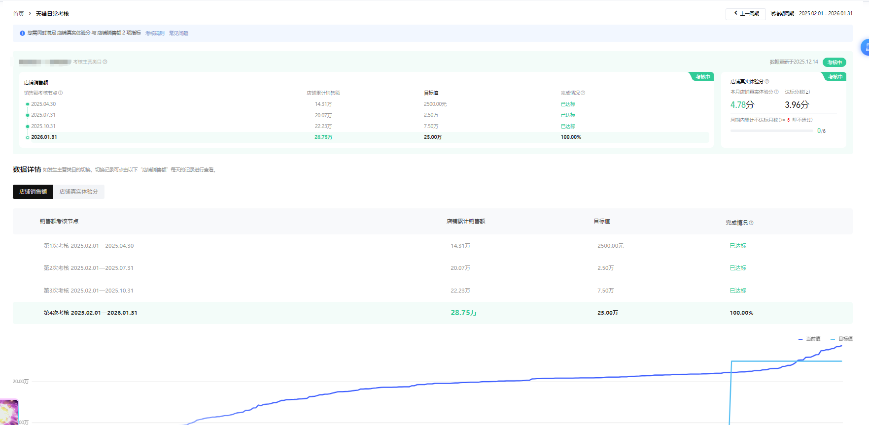Click the 不达标月数 progress bar
Viewport: 869px width, 425px height.
771,131
